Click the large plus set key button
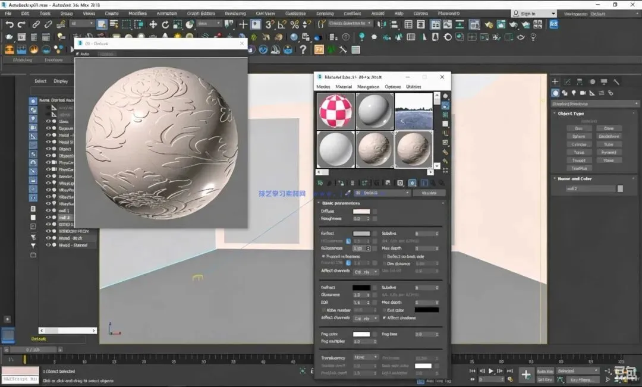Image resolution: width=642 pixels, height=387 pixels. click(525, 375)
